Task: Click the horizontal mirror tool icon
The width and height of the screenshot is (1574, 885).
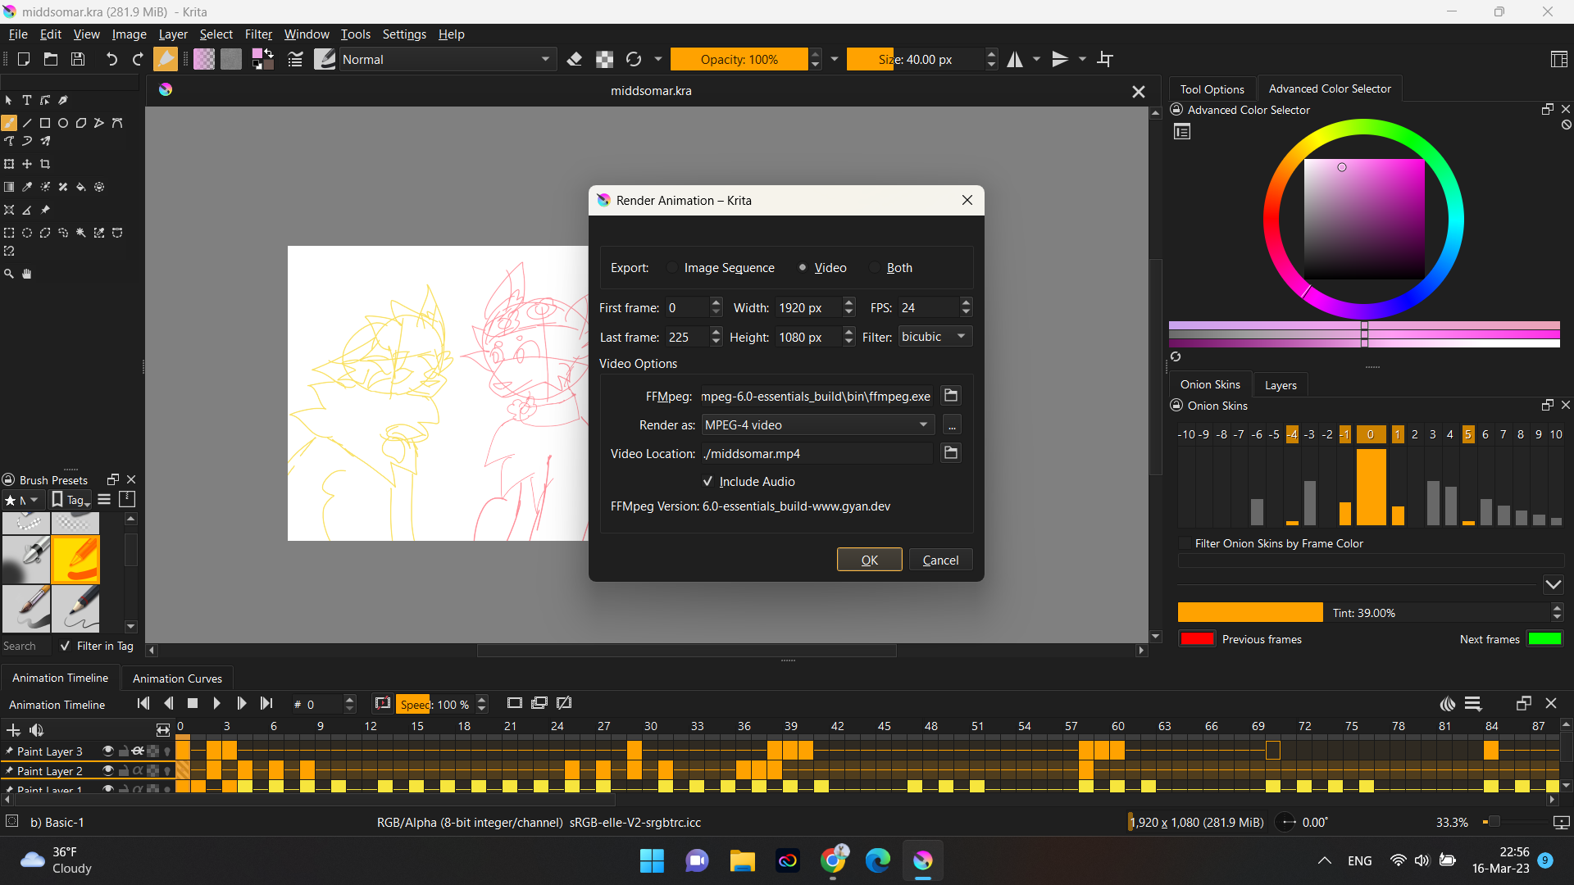Action: click(x=1015, y=59)
